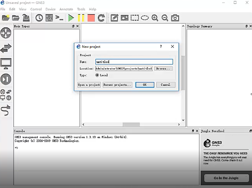Click the Zoom in magnifier icon
The height and width of the screenshot is (188, 252).
click(155, 18)
